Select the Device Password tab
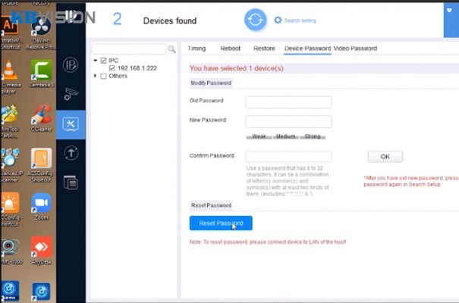 pos(307,48)
